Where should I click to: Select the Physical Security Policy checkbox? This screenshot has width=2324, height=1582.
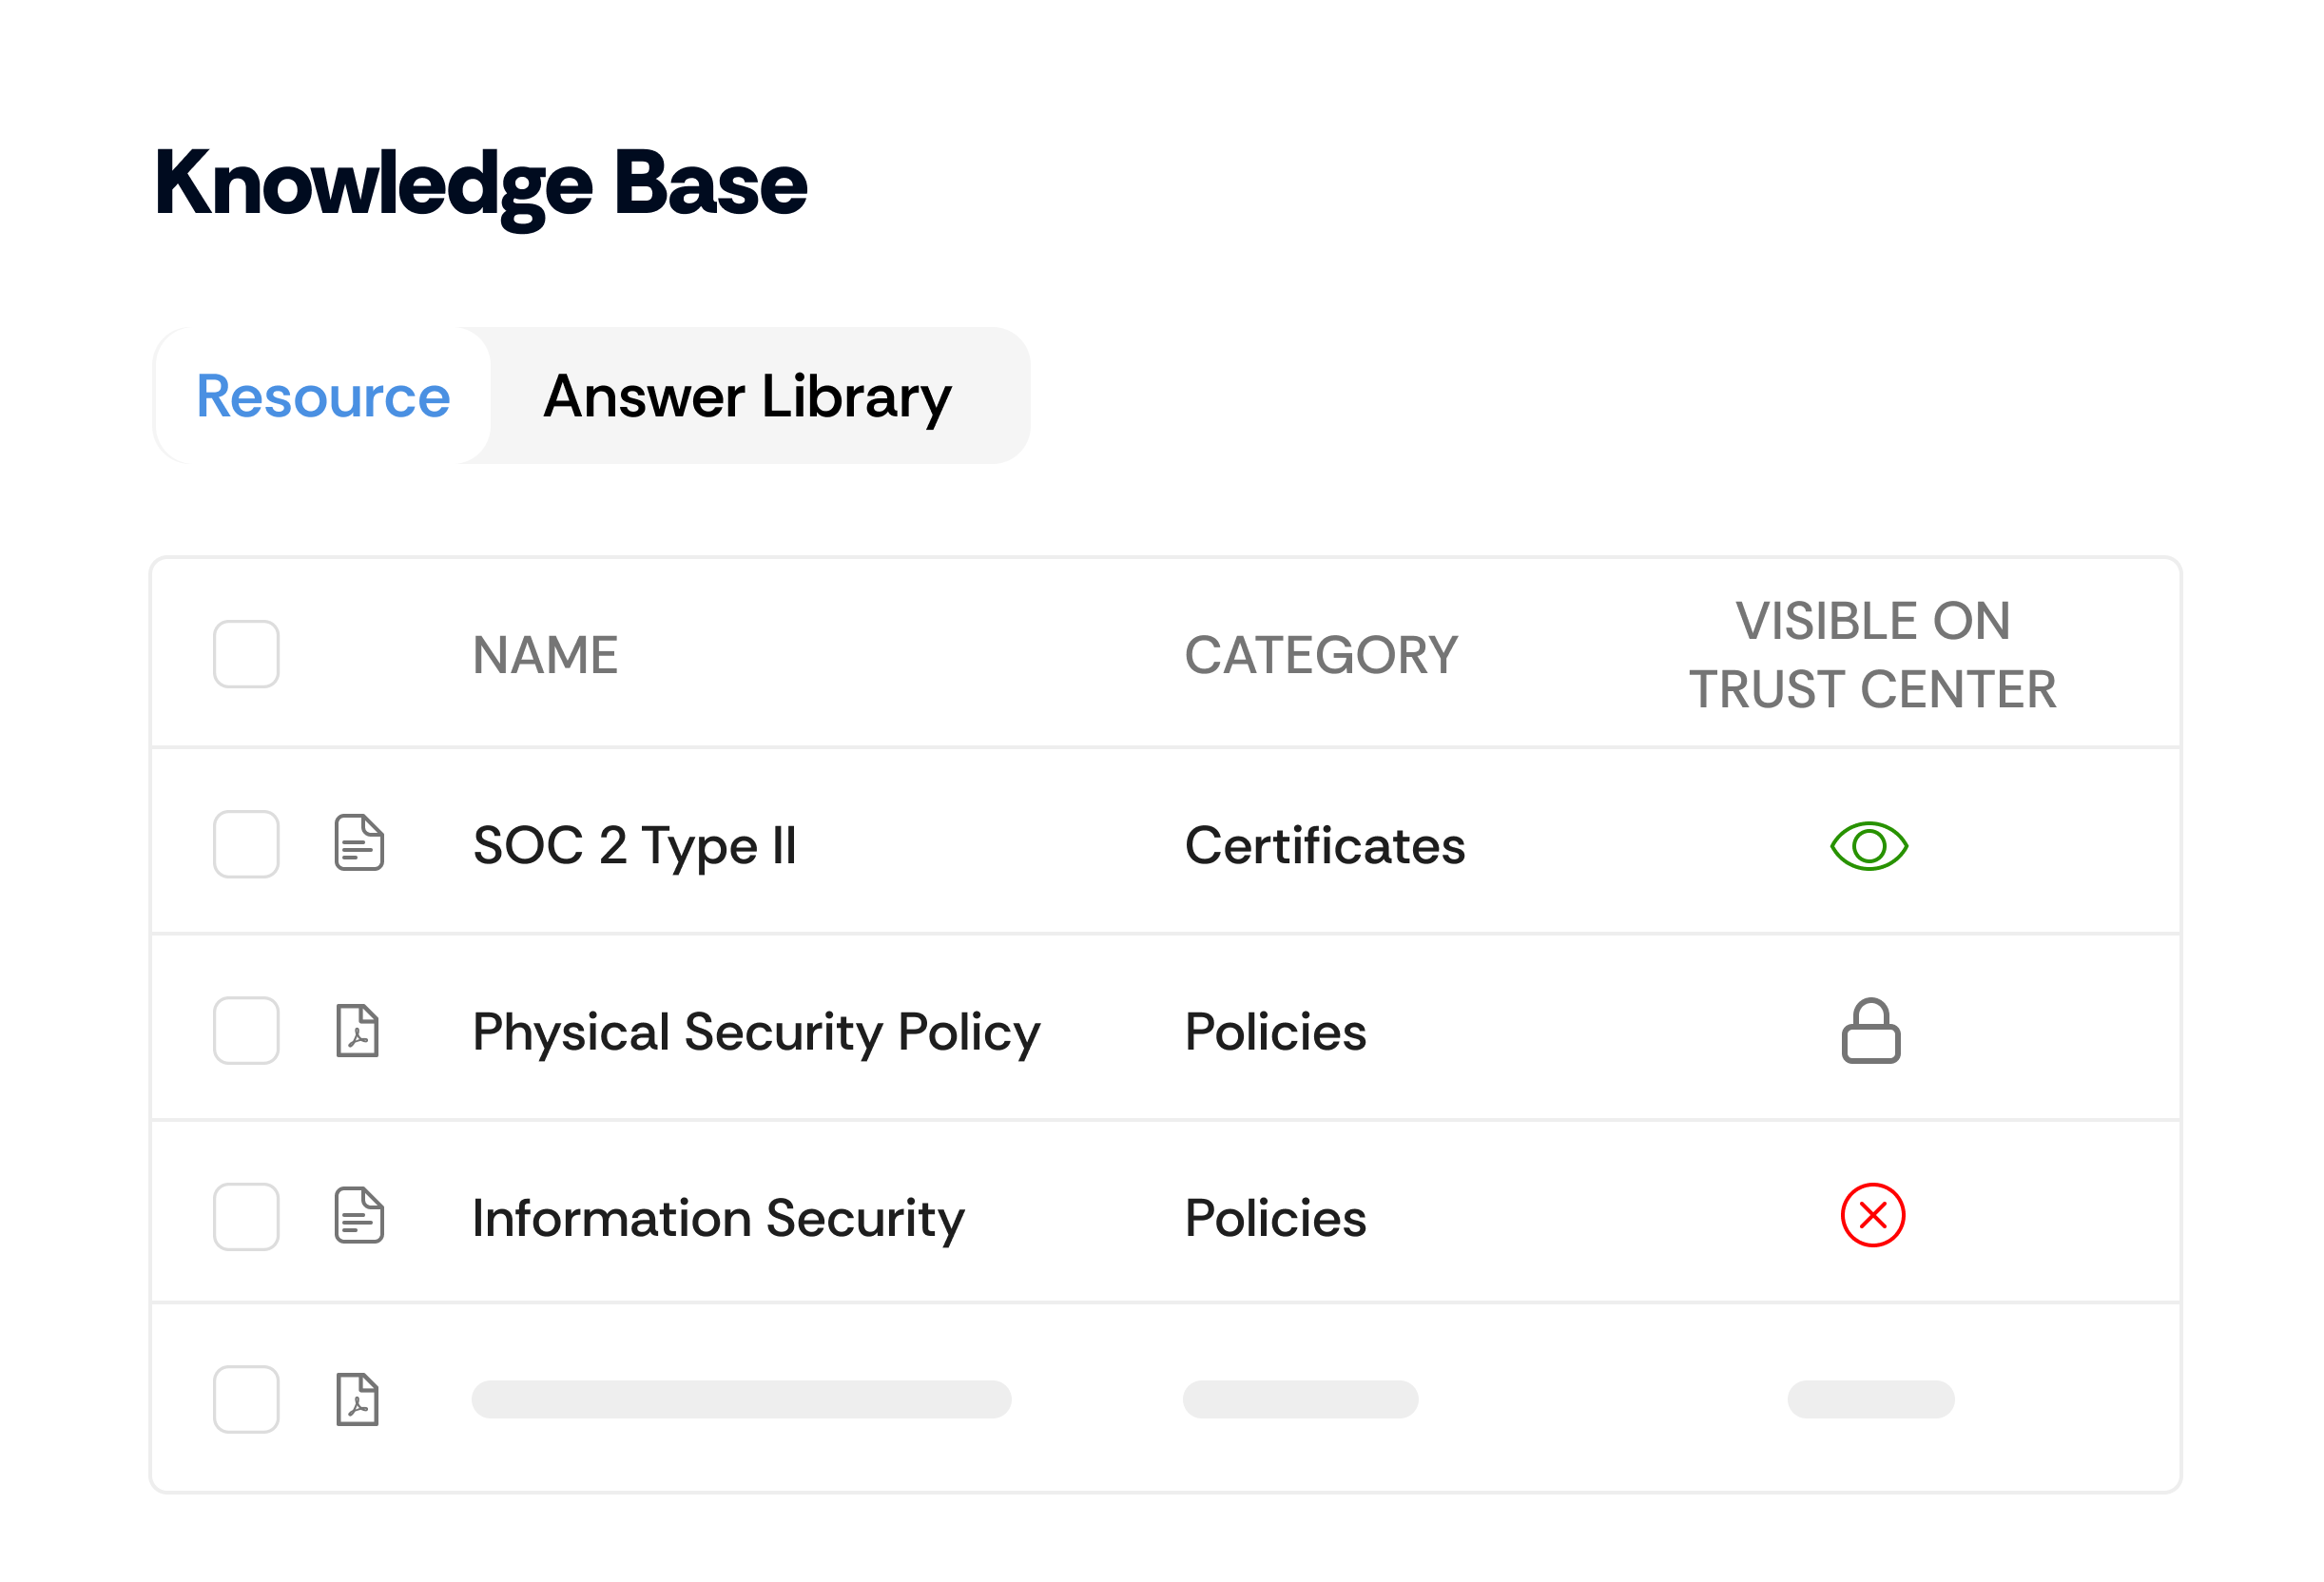tap(246, 1030)
